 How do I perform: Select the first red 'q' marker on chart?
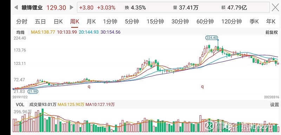[89, 87]
